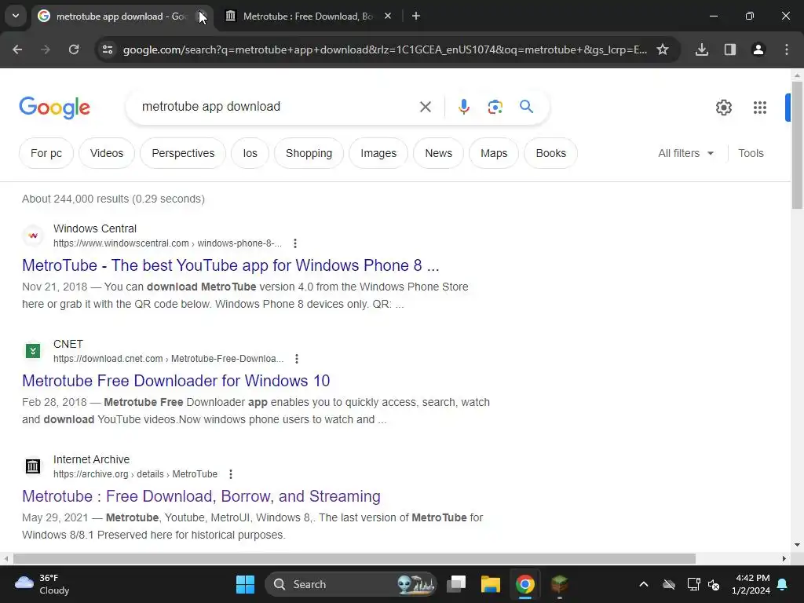Open the notification bell in system tray

tap(783, 584)
